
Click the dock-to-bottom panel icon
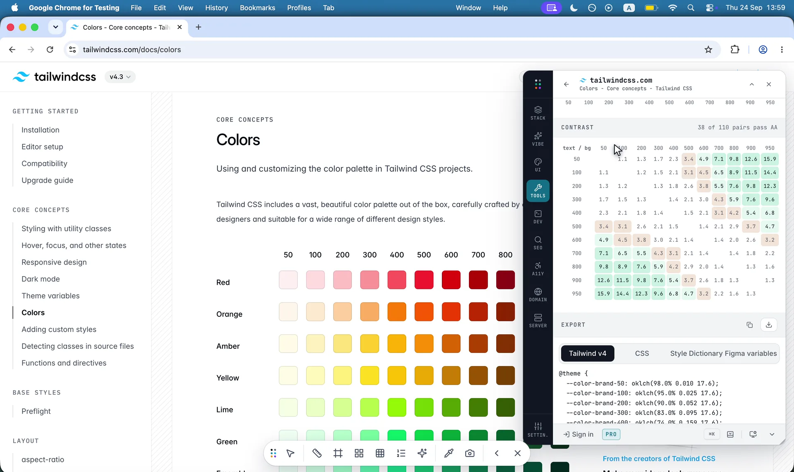point(730,434)
